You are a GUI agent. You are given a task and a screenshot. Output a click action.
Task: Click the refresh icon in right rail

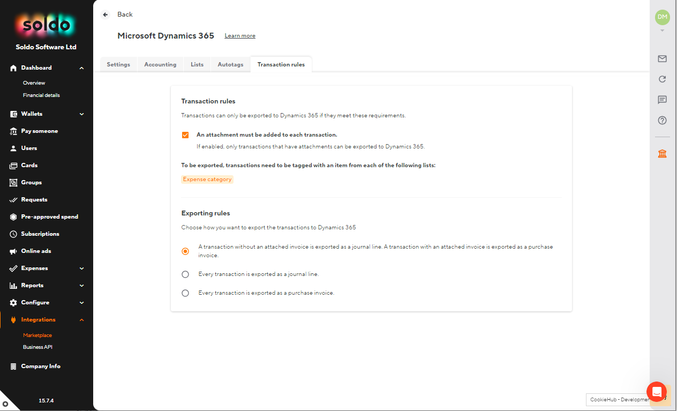pyautogui.click(x=663, y=79)
